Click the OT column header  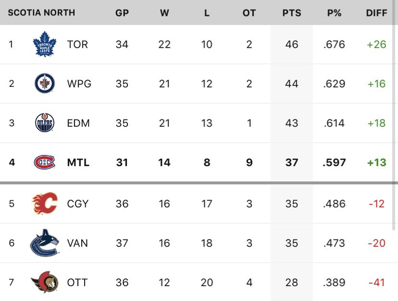coord(249,12)
